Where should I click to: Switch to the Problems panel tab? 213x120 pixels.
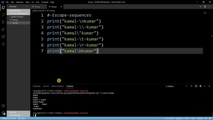click(x=37, y=86)
